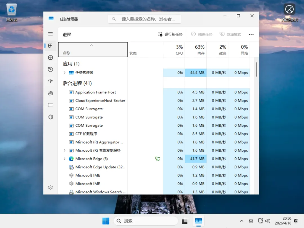This screenshot has height=228, width=304.
Task: Select the Microsoft Edge Update process icon
Action: [71, 167]
